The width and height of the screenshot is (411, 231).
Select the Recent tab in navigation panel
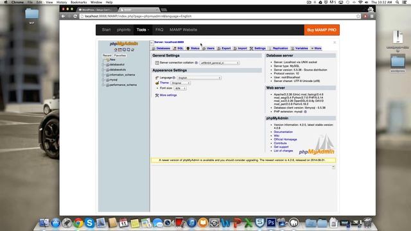tap(107, 56)
